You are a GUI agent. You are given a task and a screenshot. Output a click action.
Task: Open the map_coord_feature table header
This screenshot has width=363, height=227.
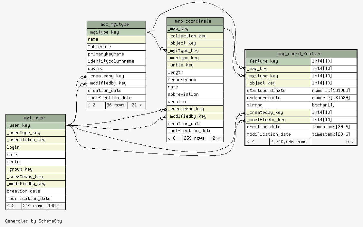tap(301, 54)
